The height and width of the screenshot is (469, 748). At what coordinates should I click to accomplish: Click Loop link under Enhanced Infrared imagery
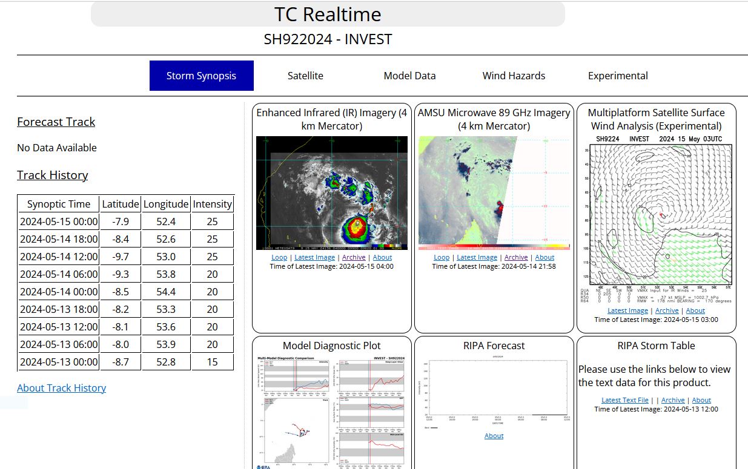coord(279,257)
